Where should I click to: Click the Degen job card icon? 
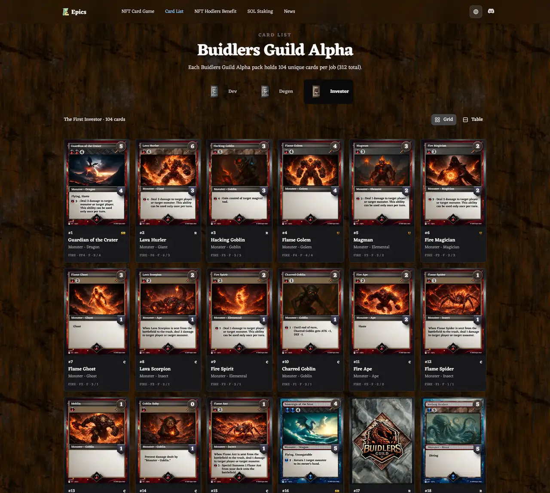[x=265, y=91]
